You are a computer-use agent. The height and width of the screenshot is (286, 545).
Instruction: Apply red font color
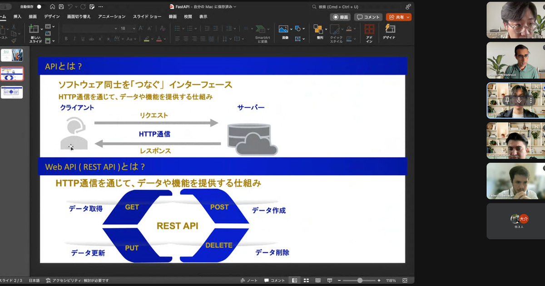point(160,39)
